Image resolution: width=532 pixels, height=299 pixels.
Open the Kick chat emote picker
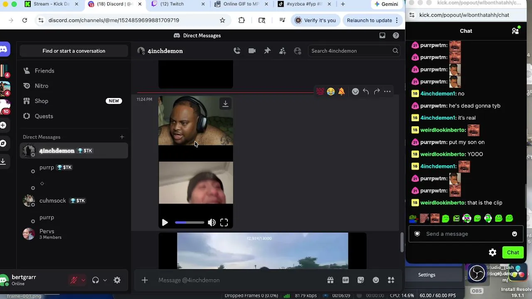(x=515, y=234)
